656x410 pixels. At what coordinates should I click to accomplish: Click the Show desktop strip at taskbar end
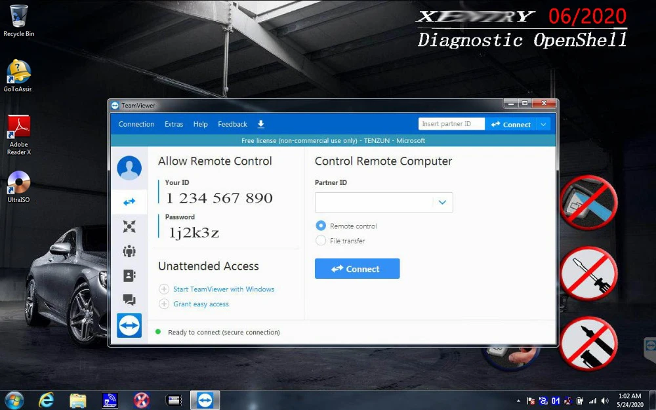[653, 400]
